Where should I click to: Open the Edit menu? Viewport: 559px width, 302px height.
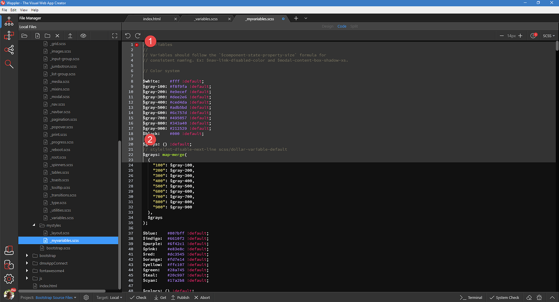coord(13,10)
